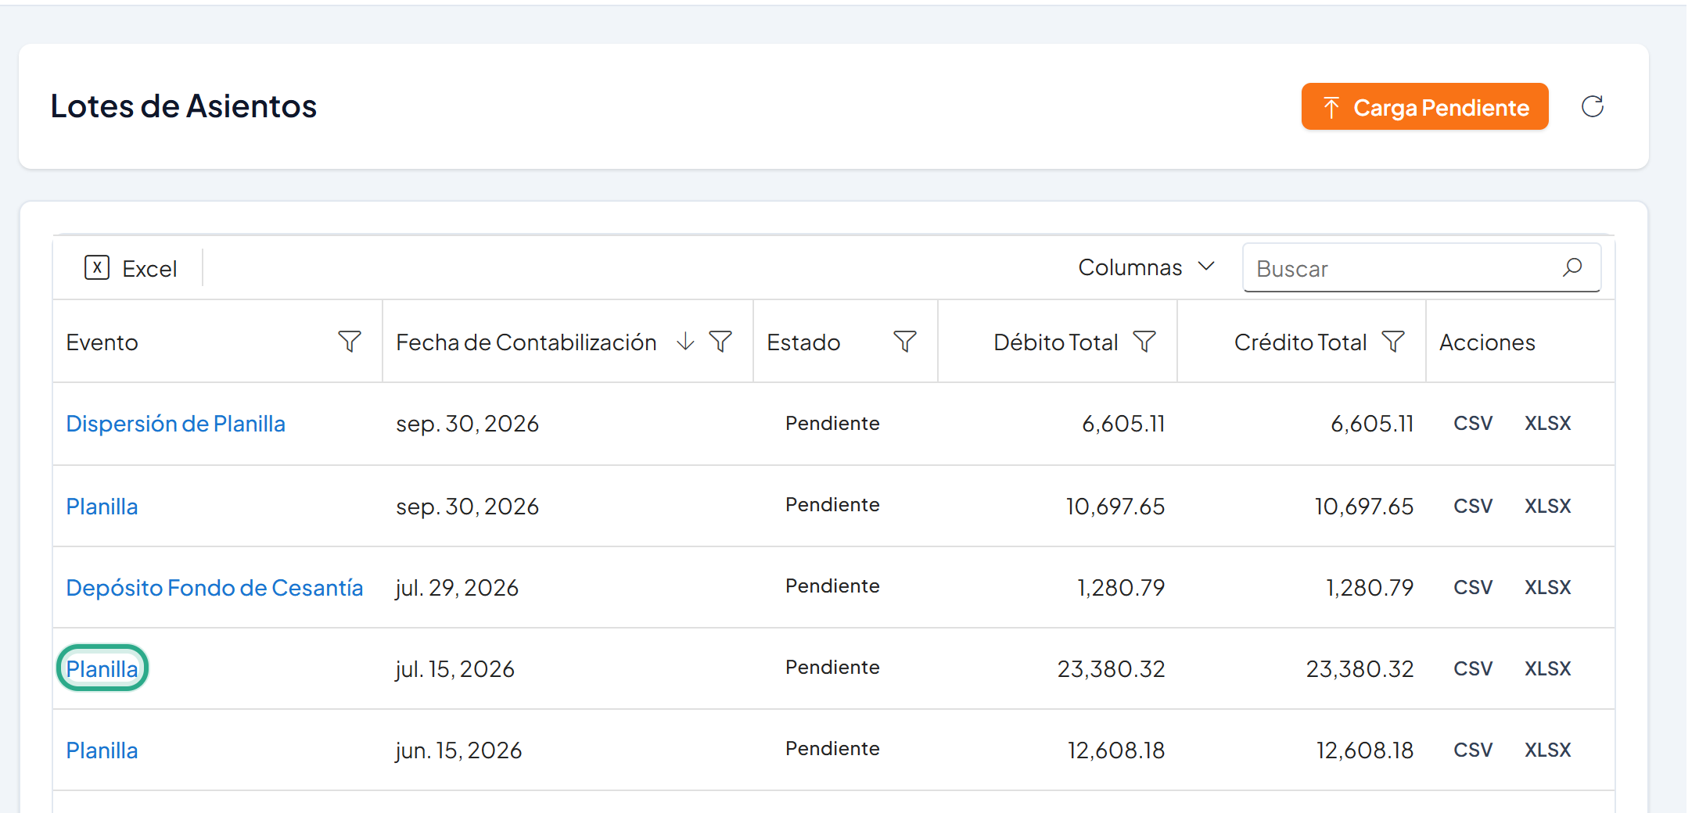
Task: Open the Planilla link dated jun. 15, 2026
Action: (x=102, y=750)
